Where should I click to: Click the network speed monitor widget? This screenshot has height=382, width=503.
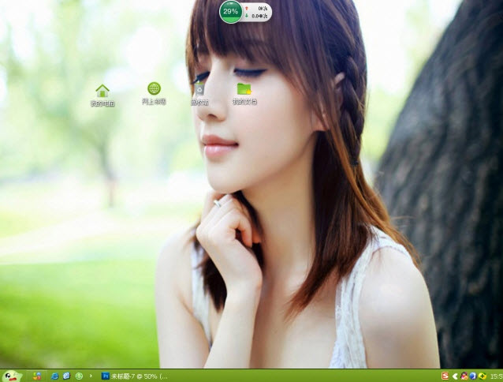(257, 12)
